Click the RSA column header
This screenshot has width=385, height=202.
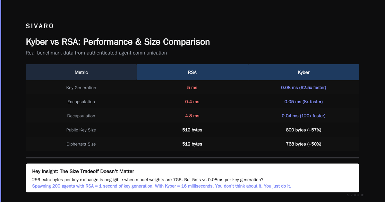click(192, 72)
